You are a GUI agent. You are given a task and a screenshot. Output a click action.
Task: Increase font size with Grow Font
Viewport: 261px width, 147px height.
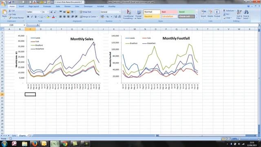pyautogui.click(x=51, y=12)
